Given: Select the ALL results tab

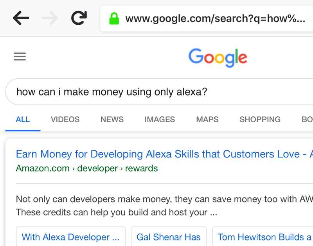Looking at the screenshot, I should click(x=23, y=119).
